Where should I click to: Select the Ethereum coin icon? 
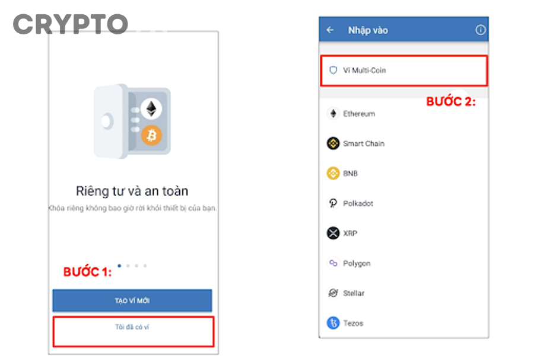[333, 114]
